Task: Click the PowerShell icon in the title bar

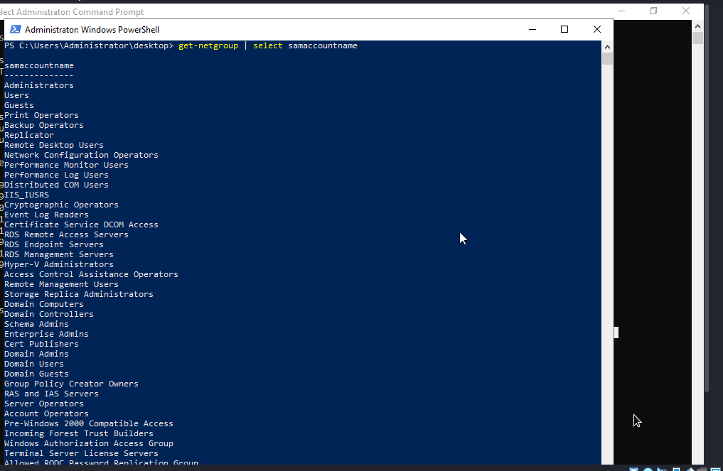Action: point(15,30)
